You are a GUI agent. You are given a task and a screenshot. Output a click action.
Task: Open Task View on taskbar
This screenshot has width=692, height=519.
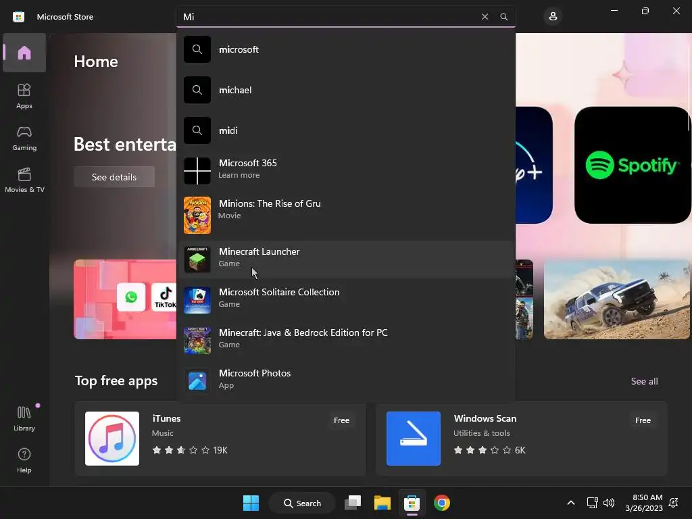(x=353, y=503)
